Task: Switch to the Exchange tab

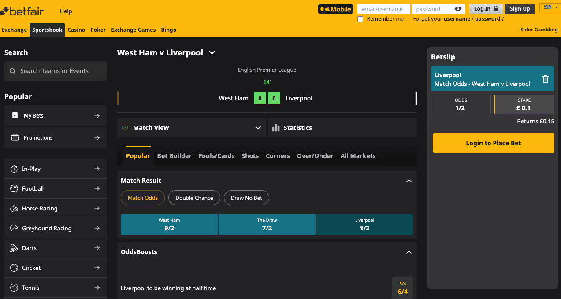Action: point(15,30)
